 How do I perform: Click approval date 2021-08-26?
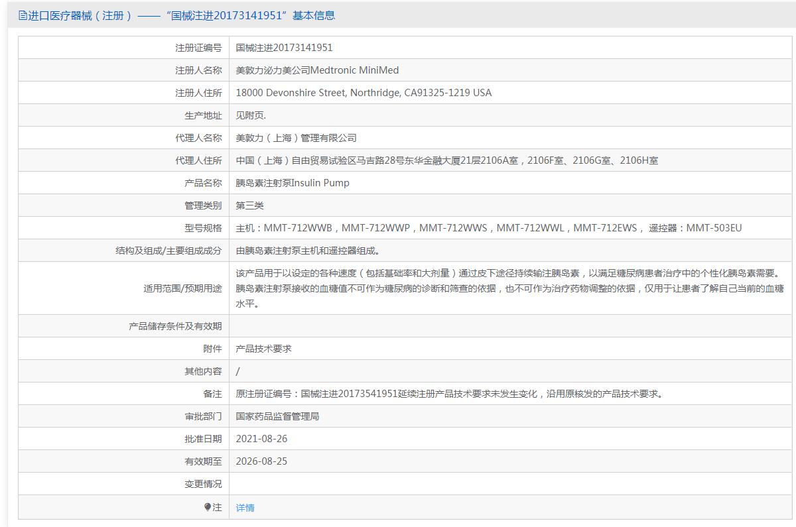tap(262, 439)
